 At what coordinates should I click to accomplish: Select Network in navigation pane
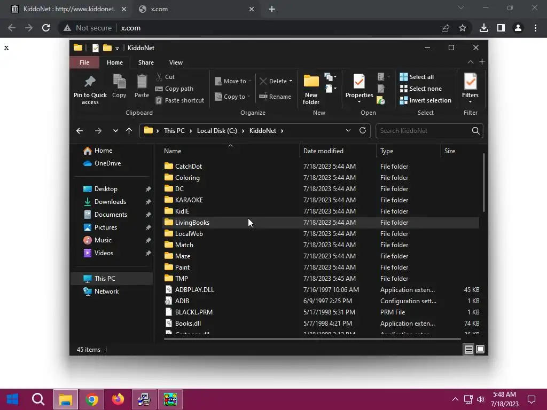(106, 291)
